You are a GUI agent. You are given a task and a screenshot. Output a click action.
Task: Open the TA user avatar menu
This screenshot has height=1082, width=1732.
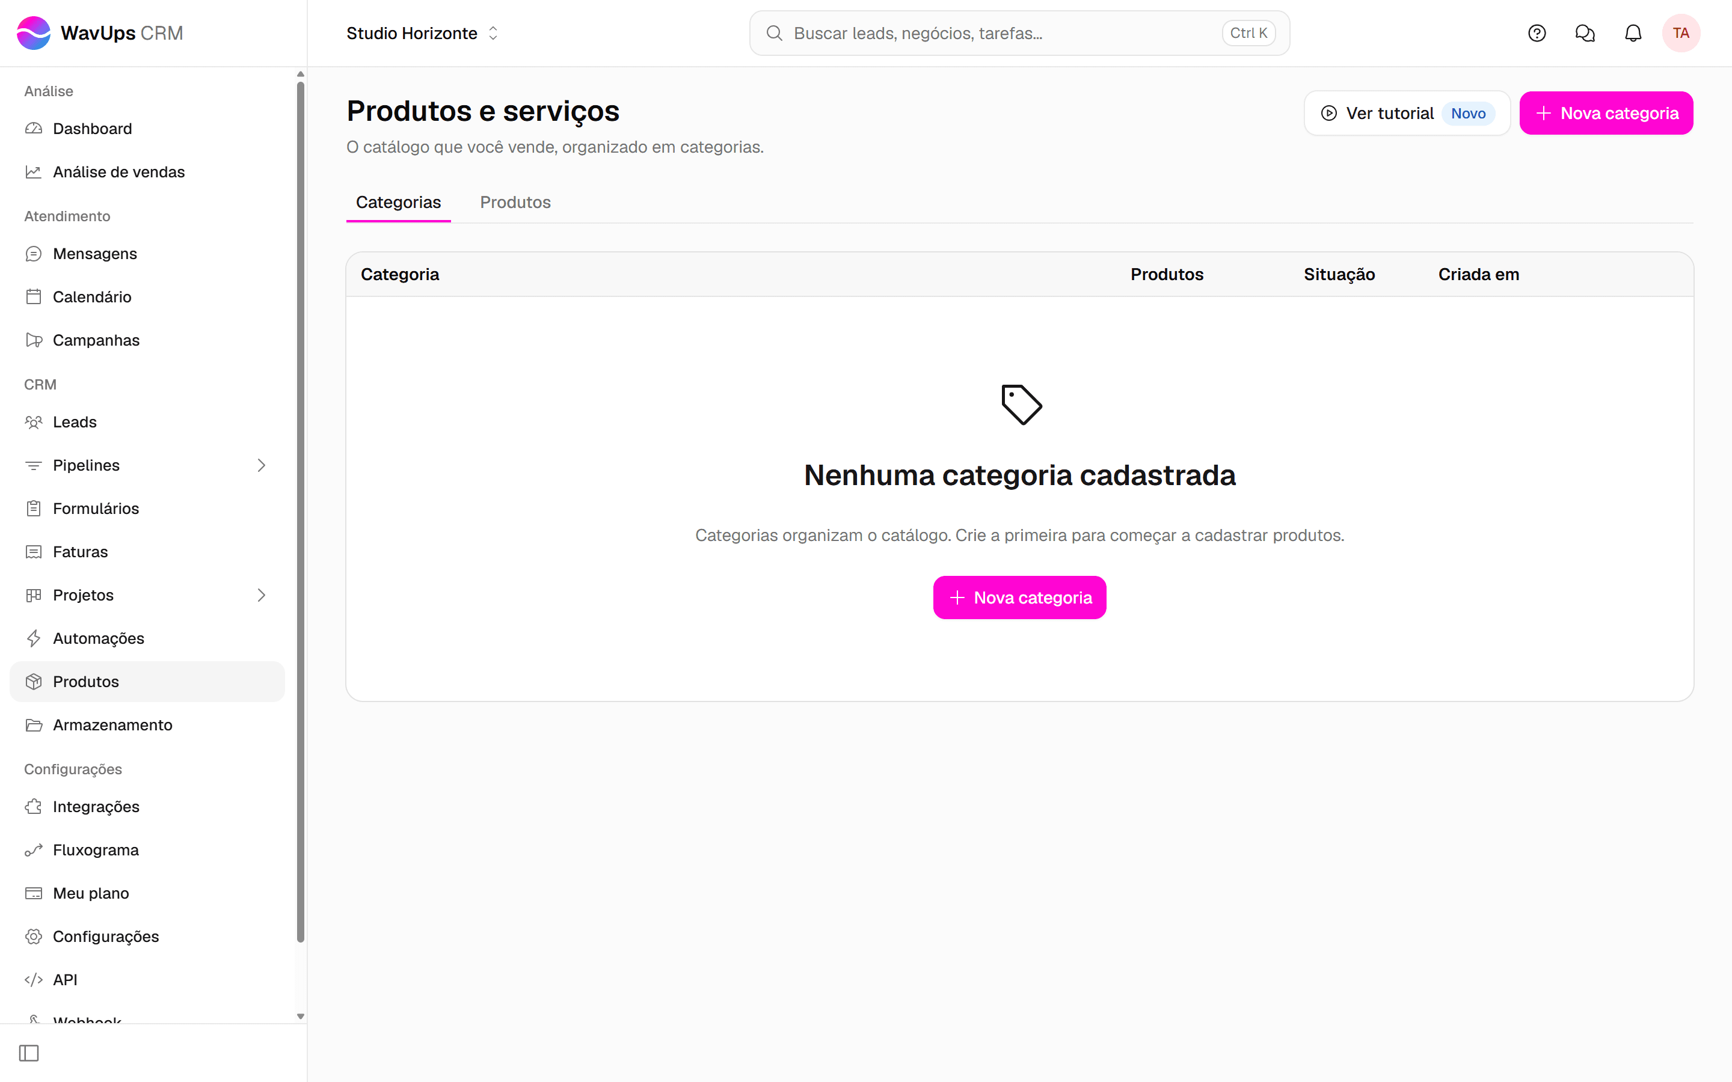pyautogui.click(x=1680, y=33)
